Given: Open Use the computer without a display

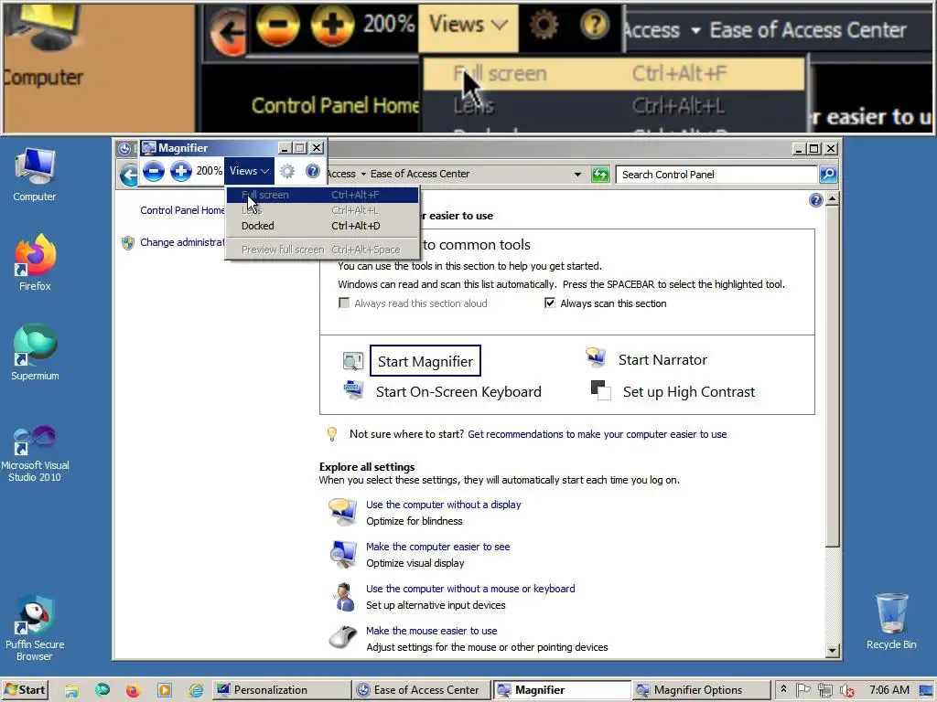Looking at the screenshot, I should coord(444,505).
